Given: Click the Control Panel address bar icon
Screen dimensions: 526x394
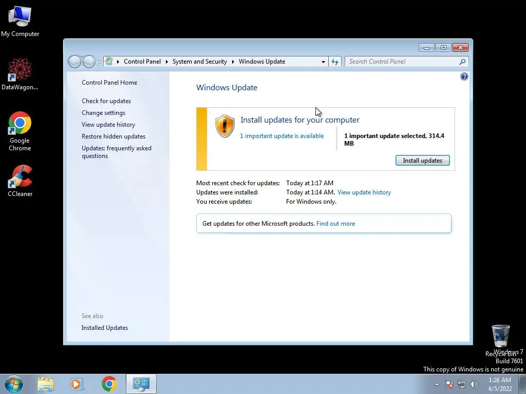Looking at the screenshot, I should tap(109, 62).
